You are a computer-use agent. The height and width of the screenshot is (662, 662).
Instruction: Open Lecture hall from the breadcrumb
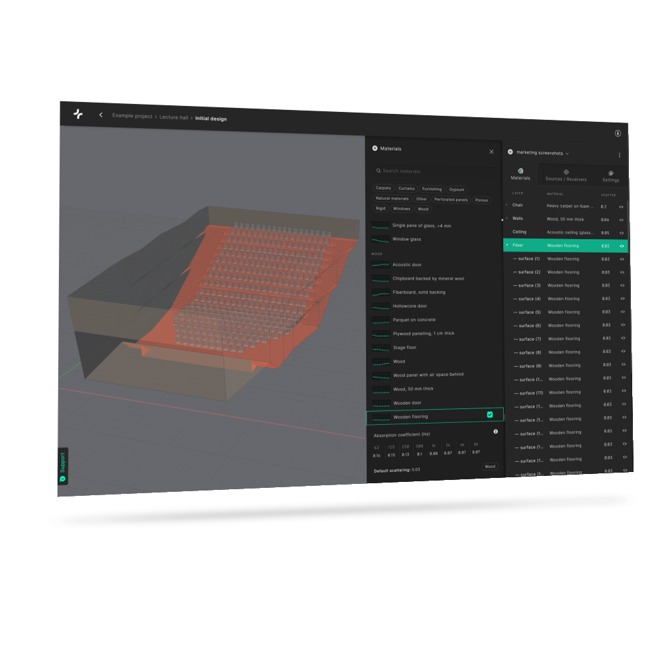tap(174, 117)
